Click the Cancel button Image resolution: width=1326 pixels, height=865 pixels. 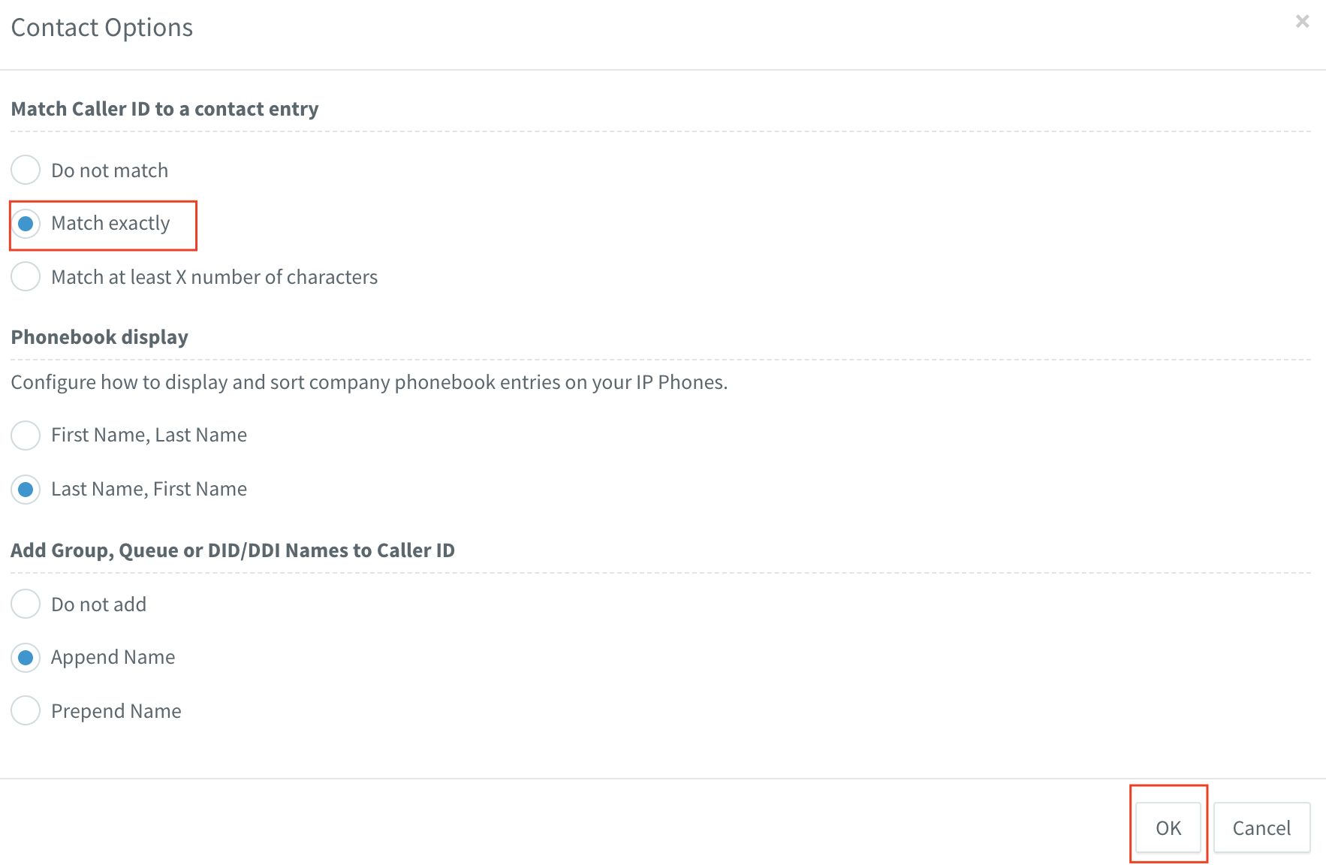(1261, 827)
